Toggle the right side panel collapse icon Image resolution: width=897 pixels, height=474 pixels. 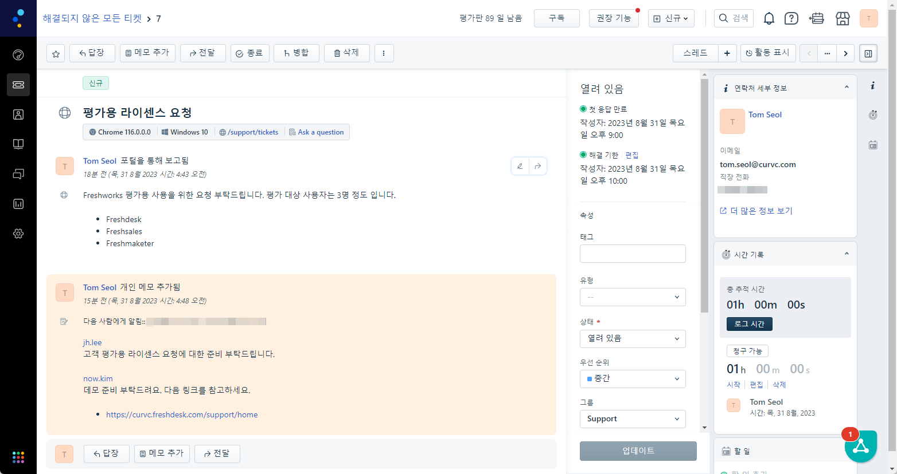pos(868,53)
